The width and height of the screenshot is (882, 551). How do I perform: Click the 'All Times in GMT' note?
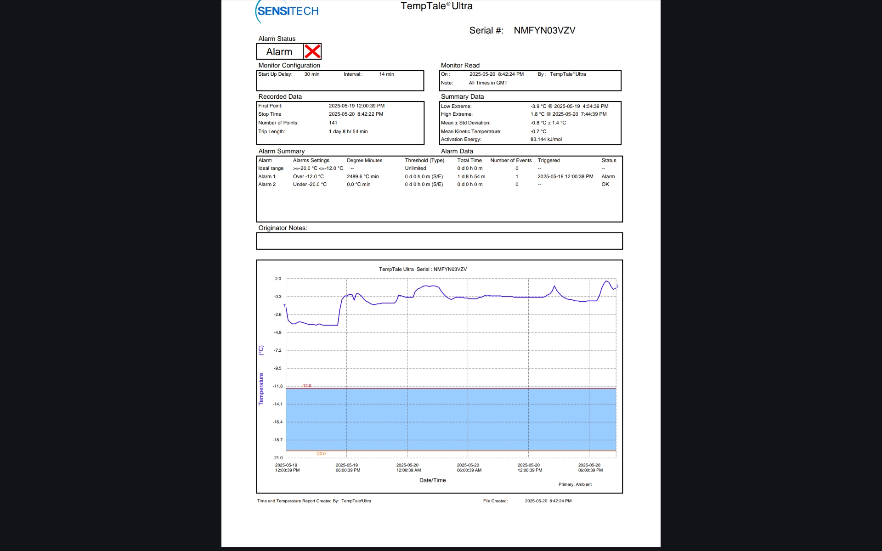pyautogui.click(x=488, y=83)
